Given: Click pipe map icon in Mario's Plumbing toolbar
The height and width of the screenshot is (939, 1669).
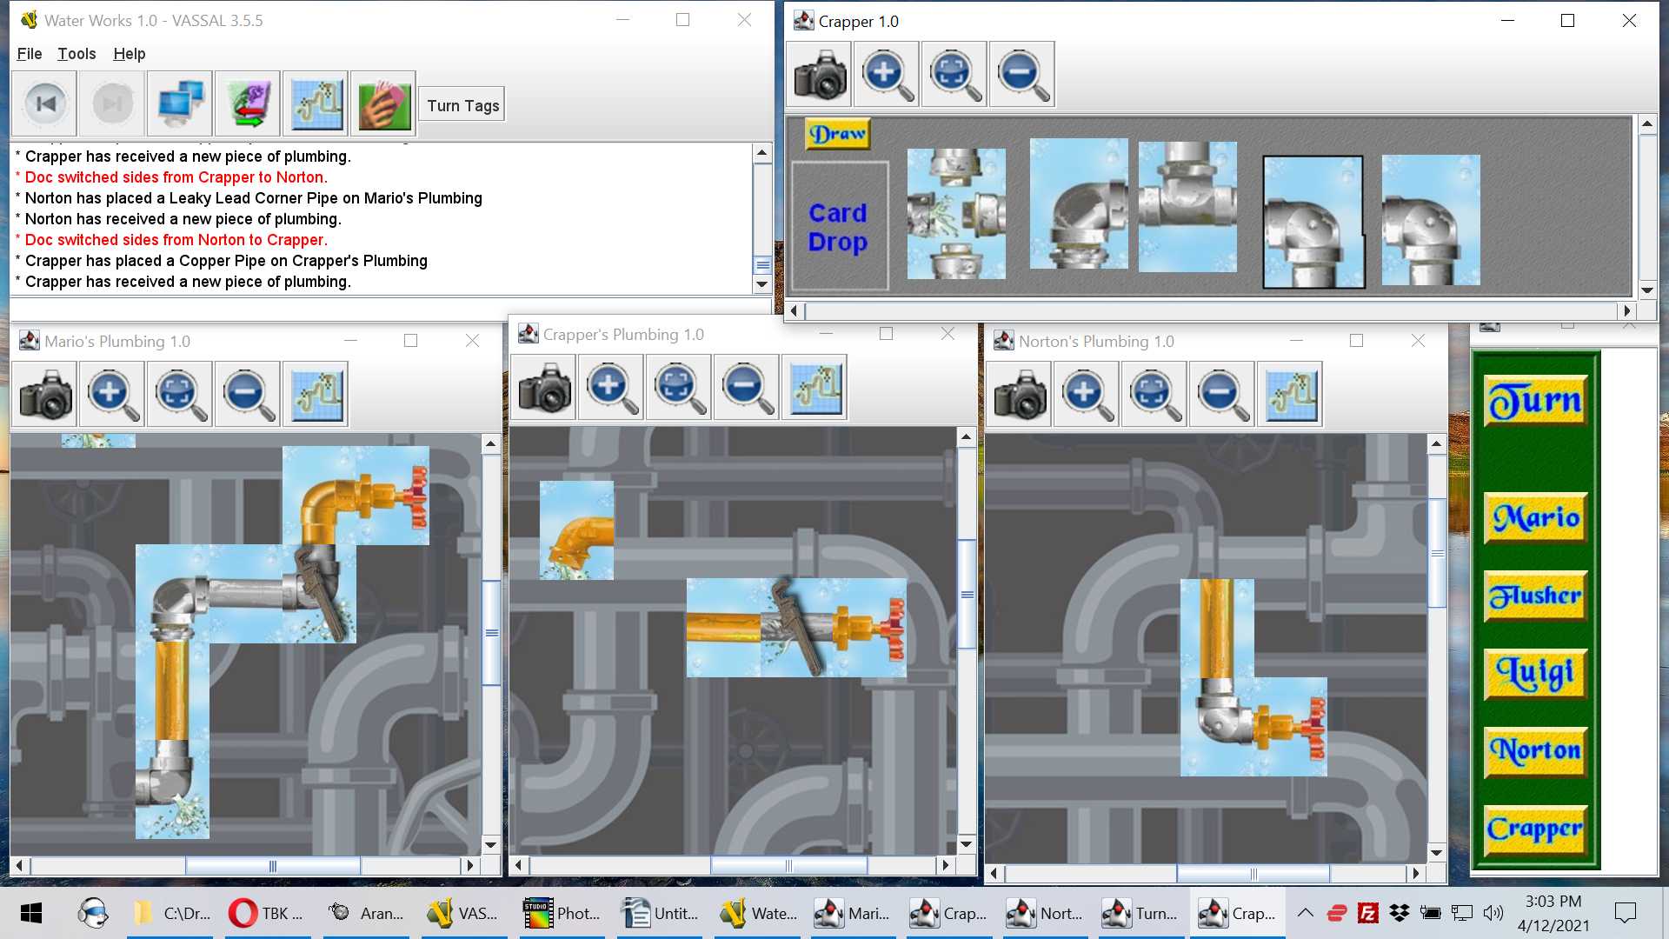Looking at the screenshot, I should (x=316, y=394).
